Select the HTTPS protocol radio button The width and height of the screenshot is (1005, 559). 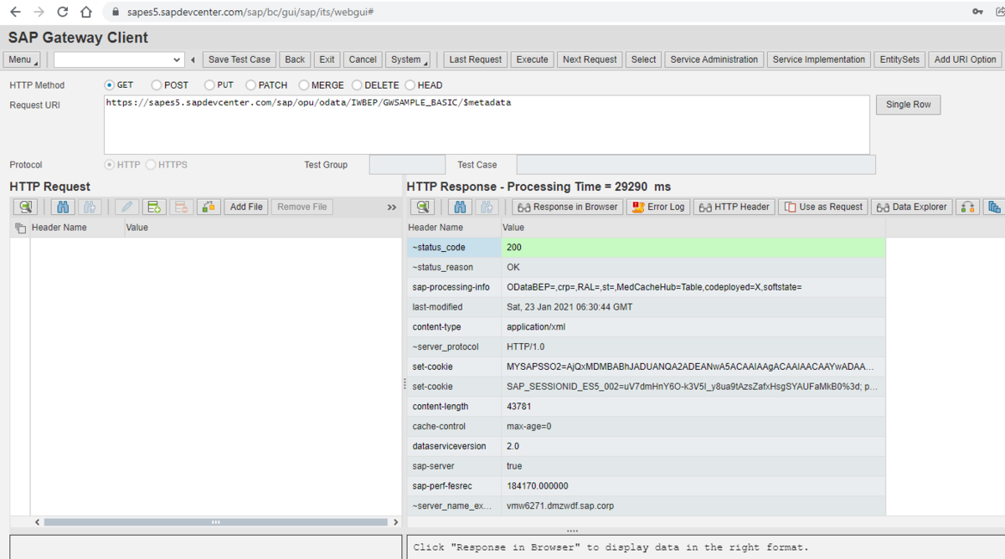[x=151, y=165]
